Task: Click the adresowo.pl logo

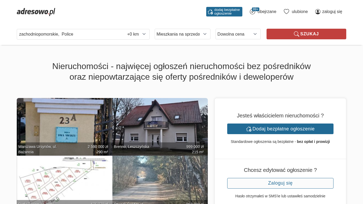Action: point(36,12)
